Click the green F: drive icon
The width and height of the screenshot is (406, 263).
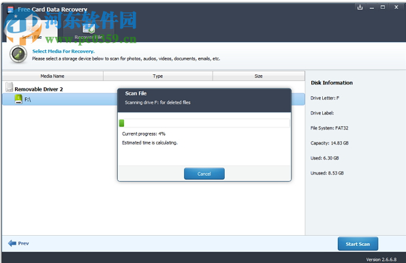18,99
